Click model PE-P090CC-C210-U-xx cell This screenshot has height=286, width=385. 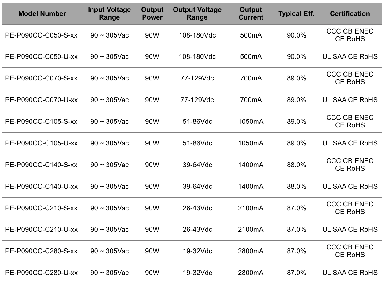click(x=42, y=230)
